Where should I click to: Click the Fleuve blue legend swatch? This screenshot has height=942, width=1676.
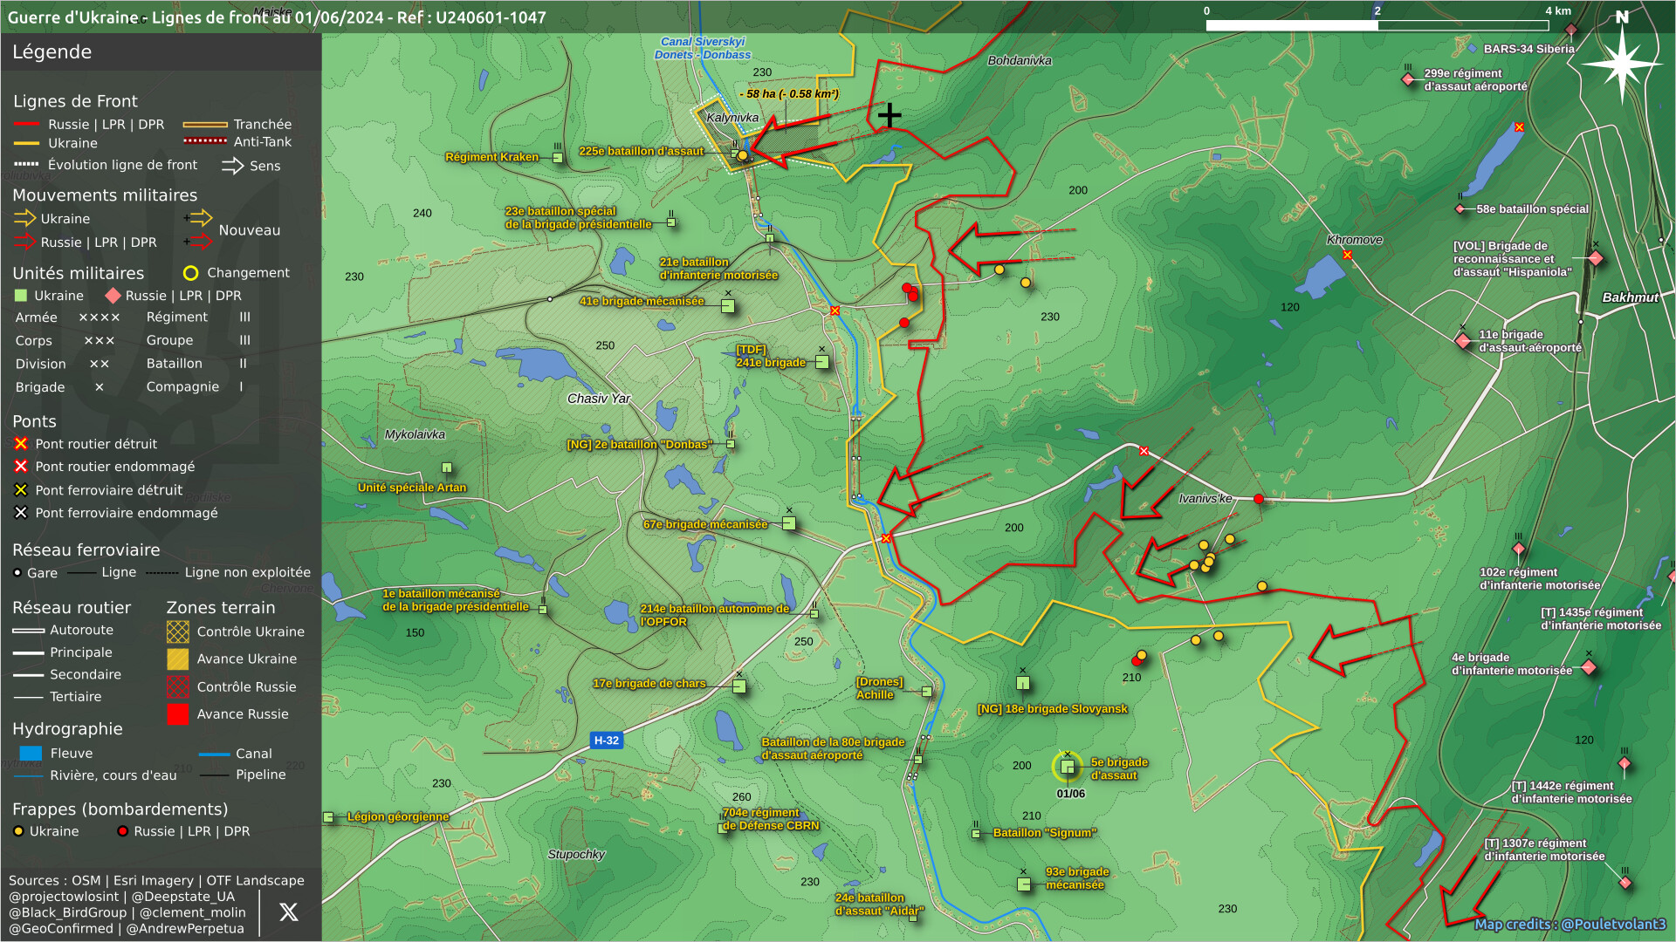[x=31, y=754]
